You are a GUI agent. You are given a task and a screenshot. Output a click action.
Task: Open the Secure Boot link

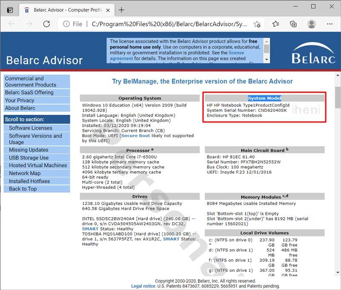click(x=136, y=136)
